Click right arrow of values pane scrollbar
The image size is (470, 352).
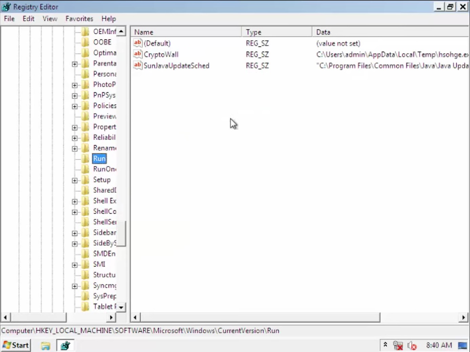click(463, 317)
